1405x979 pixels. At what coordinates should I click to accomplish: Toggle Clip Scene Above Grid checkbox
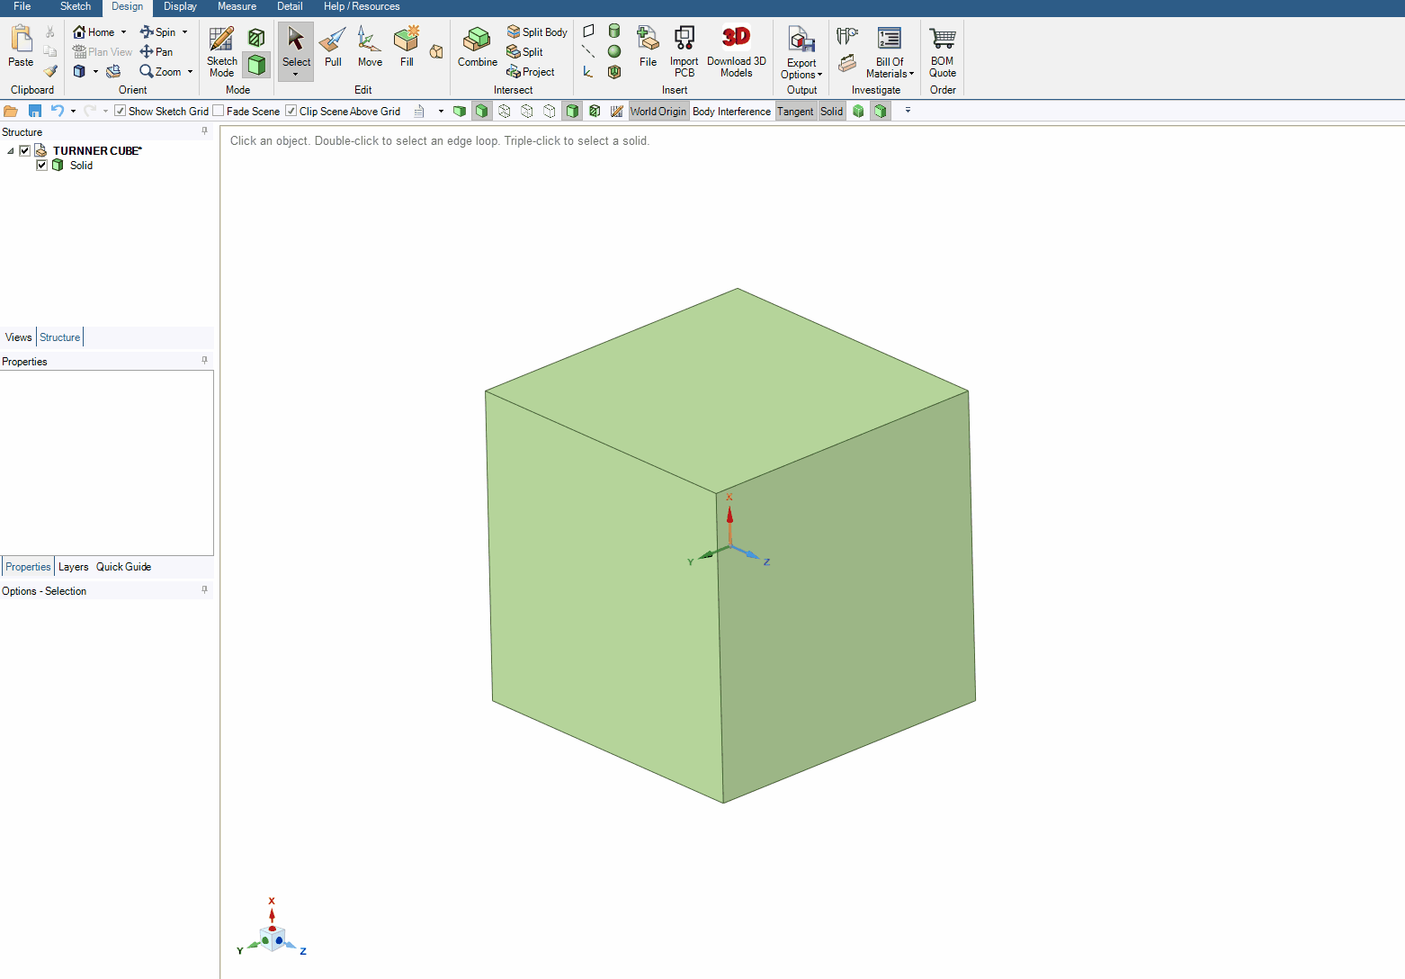[291, 111]
